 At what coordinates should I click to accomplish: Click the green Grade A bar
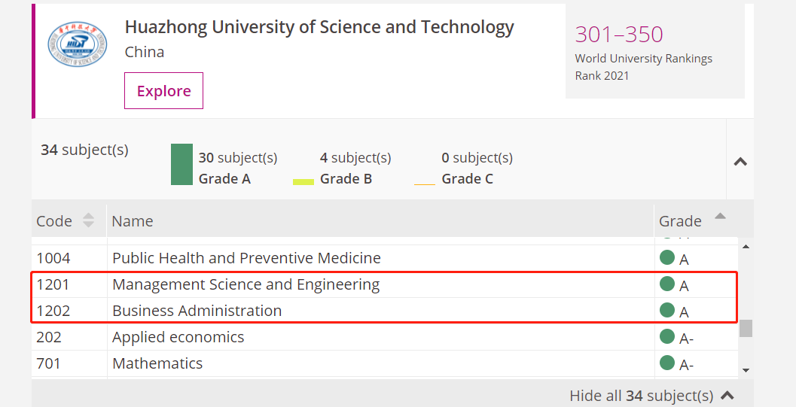click(x=181, y=164)
